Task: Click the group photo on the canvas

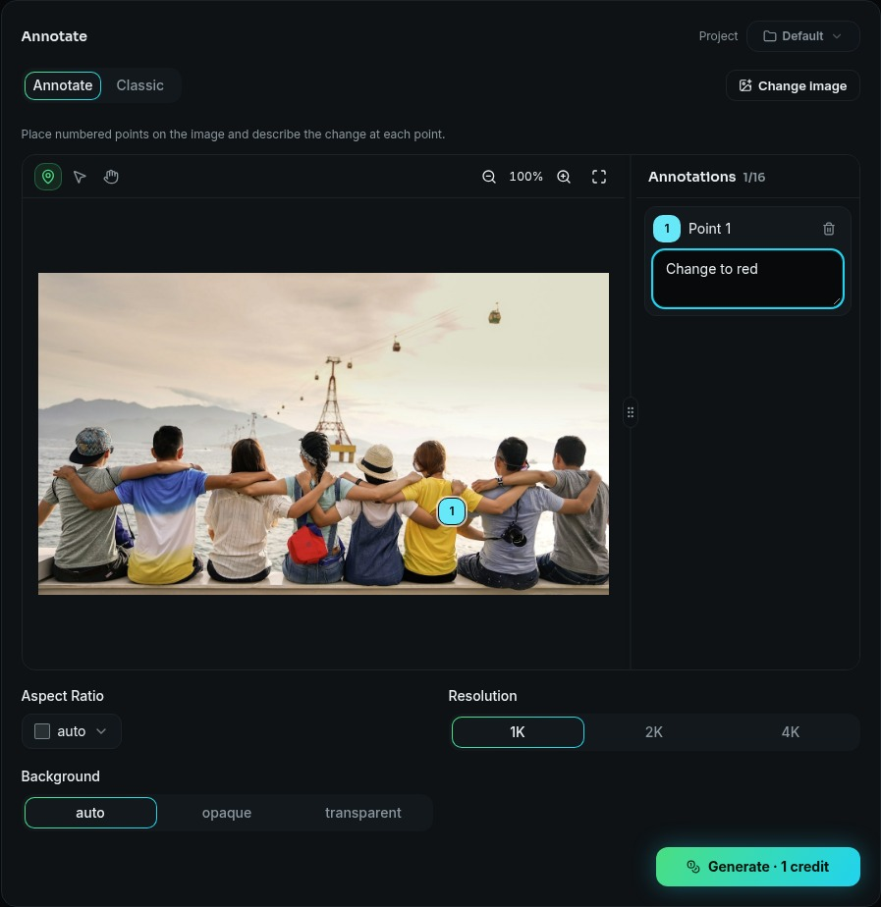Action: pos(323,434)
